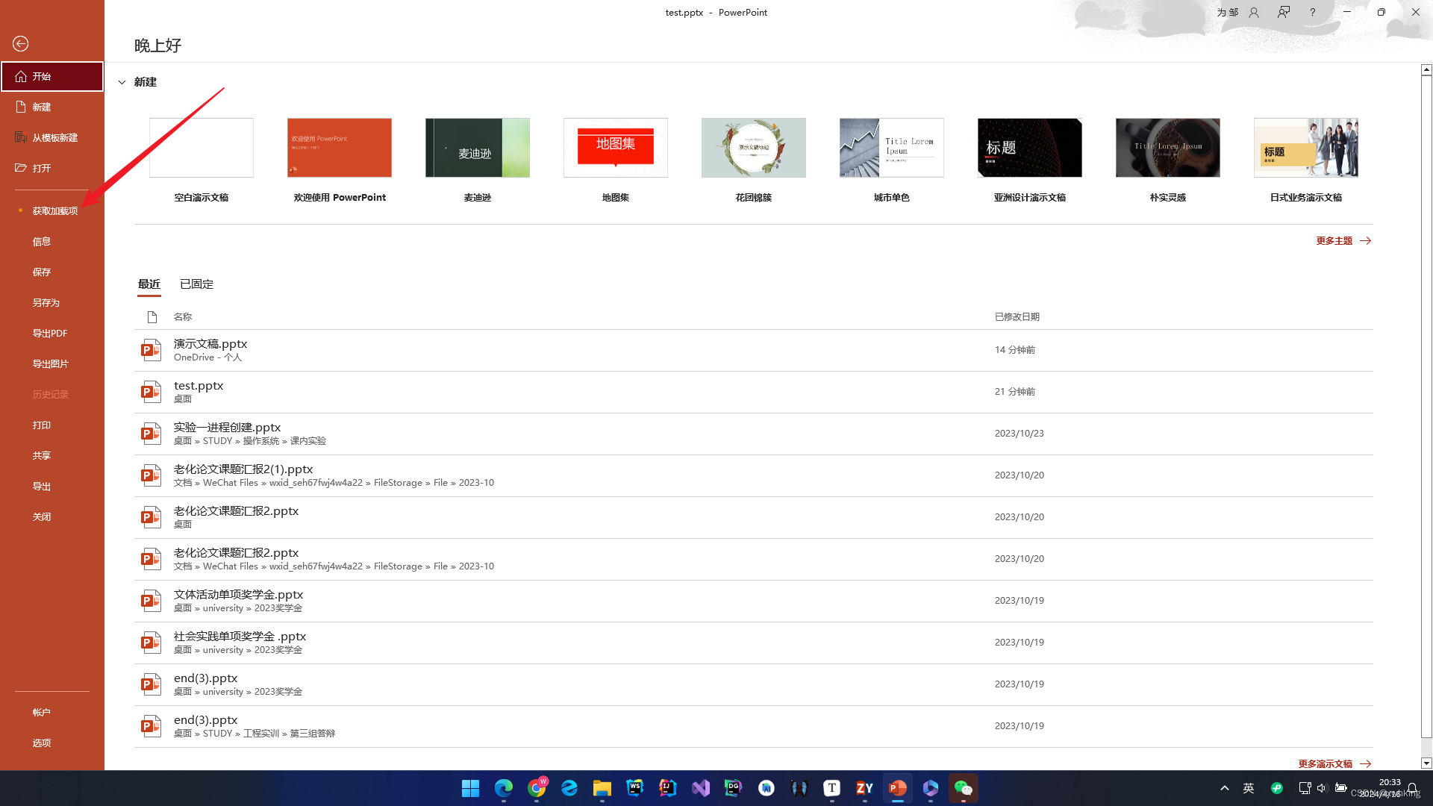Viewport: 1433px width, 806px height.
Task: Click the New (新建) document icon
Action: (x=21, y=107)
